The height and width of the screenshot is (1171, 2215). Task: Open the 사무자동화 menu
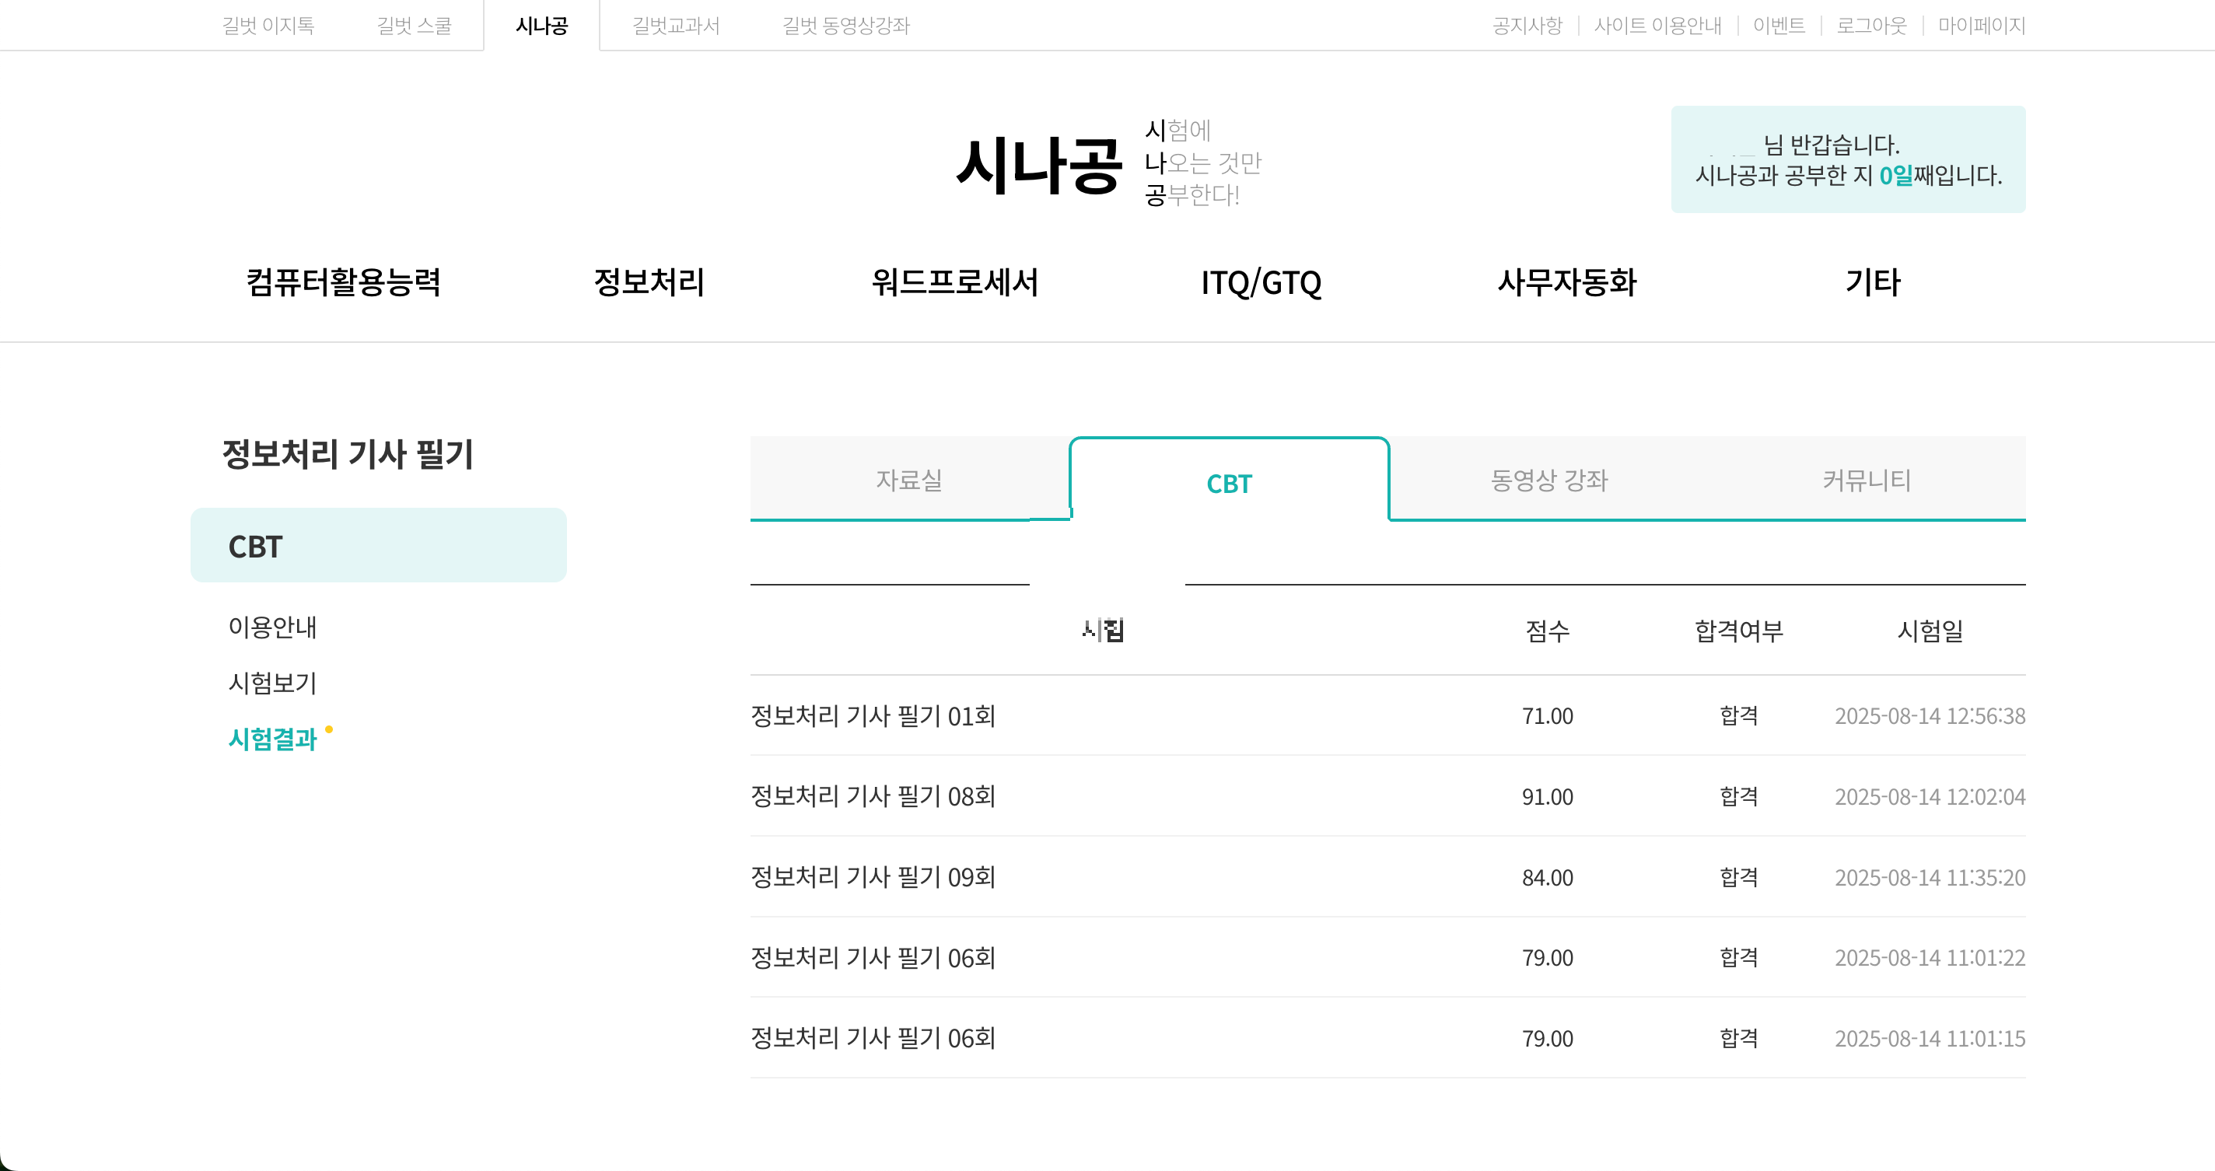tap(1566, 282)
